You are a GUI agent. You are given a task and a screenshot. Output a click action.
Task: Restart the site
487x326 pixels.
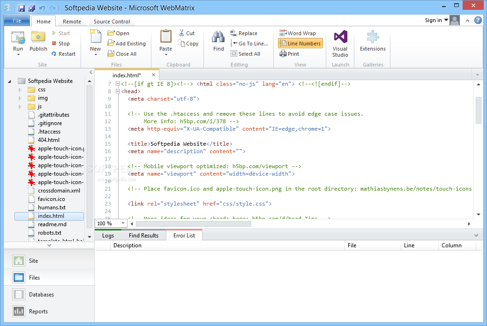pos(64,54)
